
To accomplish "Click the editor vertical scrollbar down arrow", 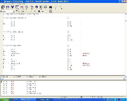I will tap(126, 77).
